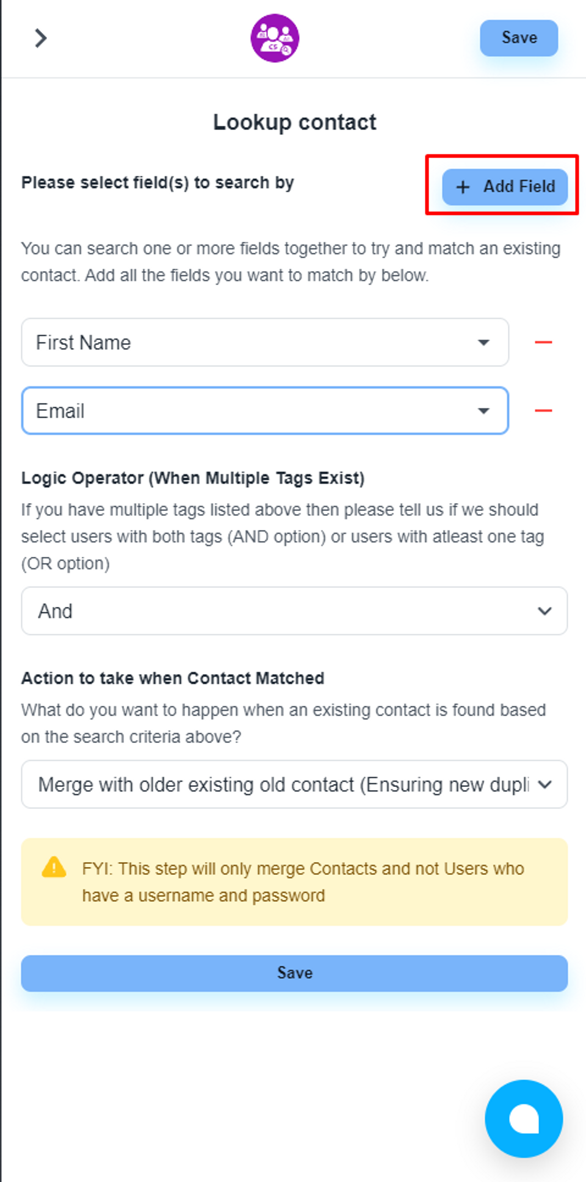Click the wide Save button at the bottom
The image size is (586, 1182).
(x=294, y=973)
